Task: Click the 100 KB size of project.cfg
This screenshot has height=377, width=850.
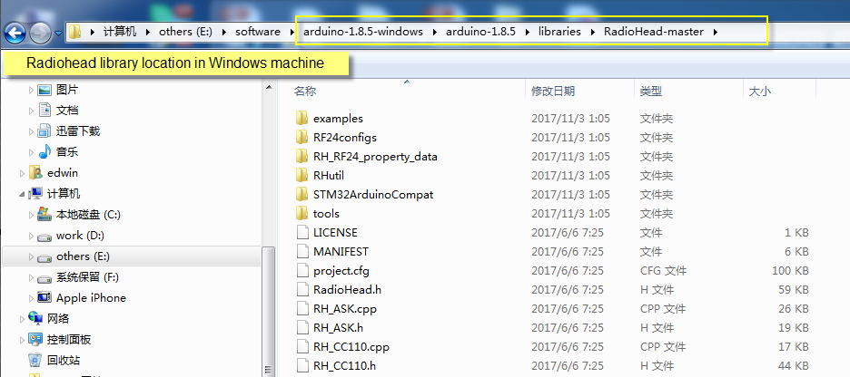Action: [x=790, y=270]
